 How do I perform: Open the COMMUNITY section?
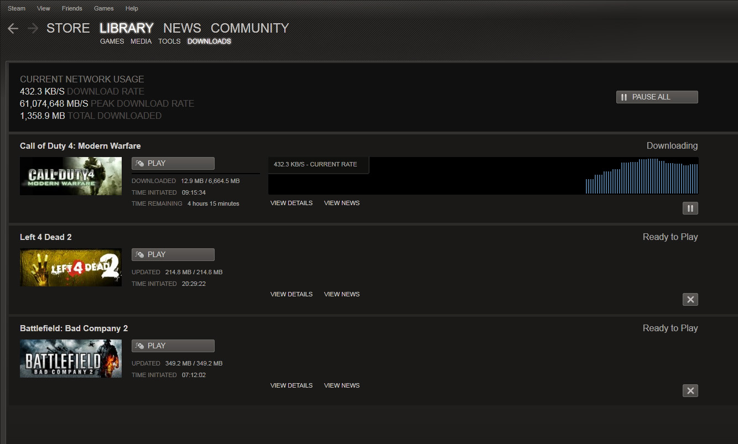click(x=250, y=28)
